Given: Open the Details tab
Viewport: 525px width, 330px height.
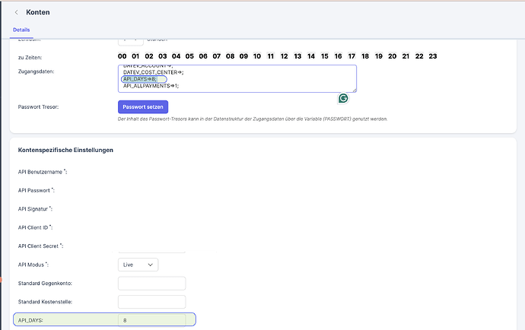Looking at the screenshot, I should click(21, 30).
